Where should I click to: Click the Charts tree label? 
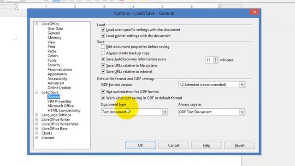[47, 133]
